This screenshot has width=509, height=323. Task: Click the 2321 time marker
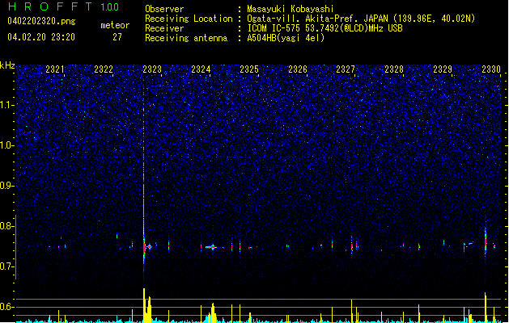[55, 69]
